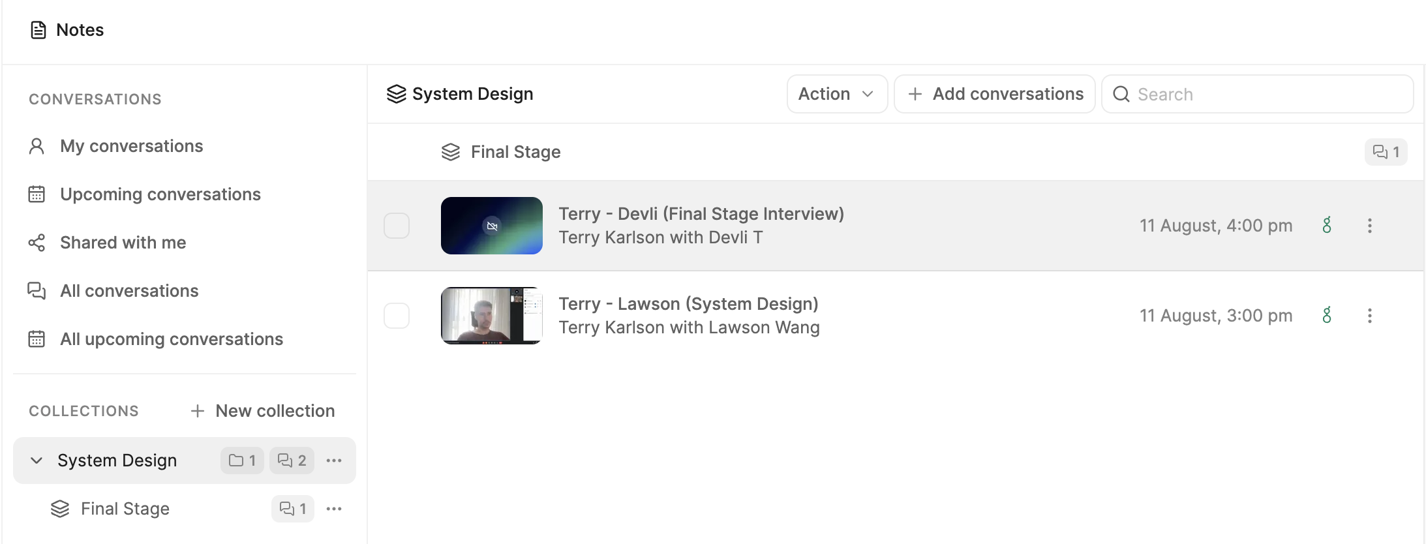Click the folder count badge on System Design

242,461
